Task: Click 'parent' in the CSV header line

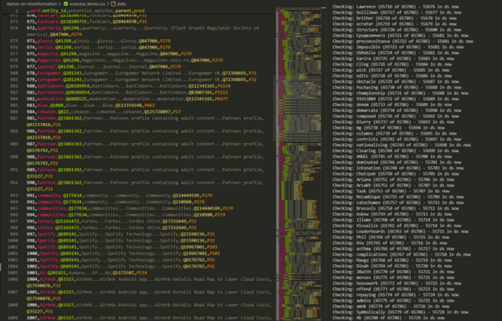Action: click(123, 11)
